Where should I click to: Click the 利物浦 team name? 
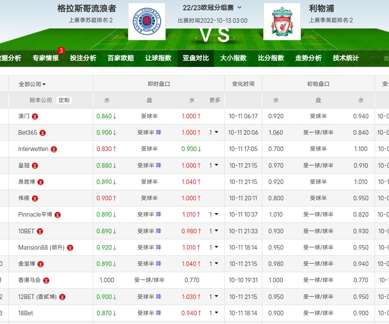(321, 8)
